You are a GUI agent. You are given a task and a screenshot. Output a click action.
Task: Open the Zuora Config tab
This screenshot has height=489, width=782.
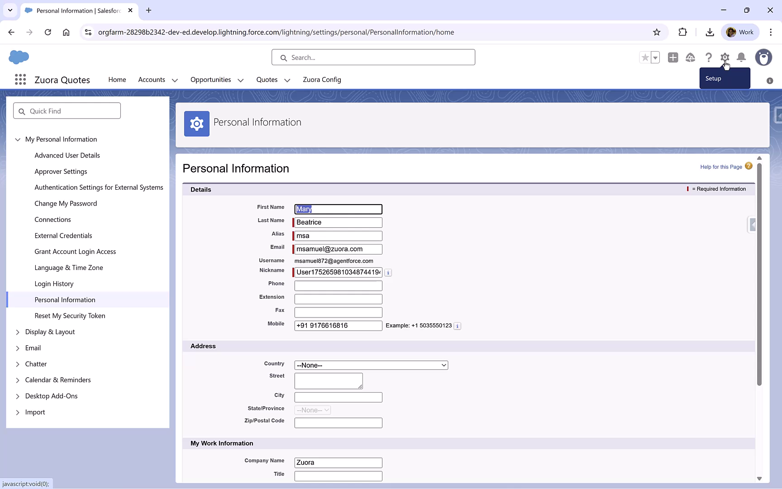pos(322,80)
